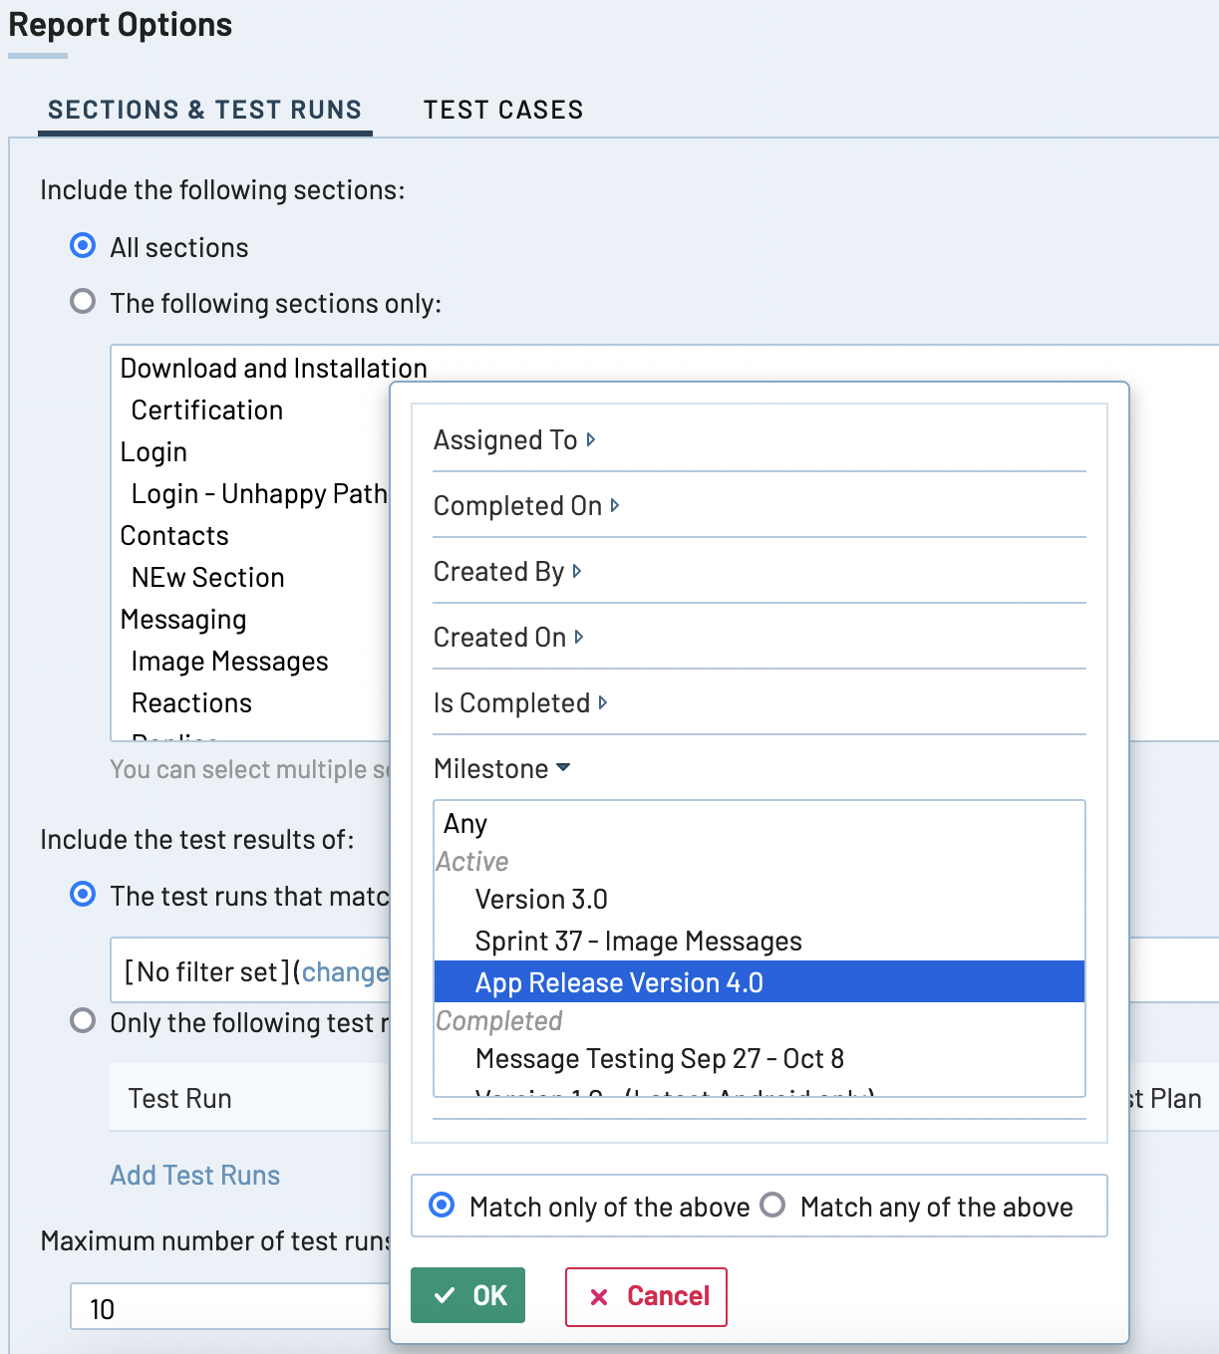Choose The following sections only option
This screenshot has height=1354, width=1219.
(84, 302)
